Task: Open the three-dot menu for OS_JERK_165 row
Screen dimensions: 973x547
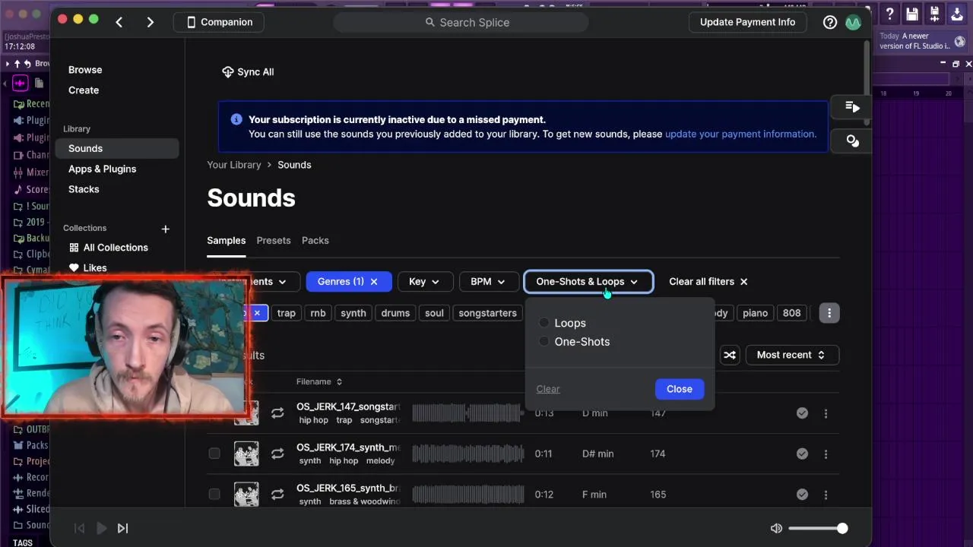Action: [x=826, y=494]
